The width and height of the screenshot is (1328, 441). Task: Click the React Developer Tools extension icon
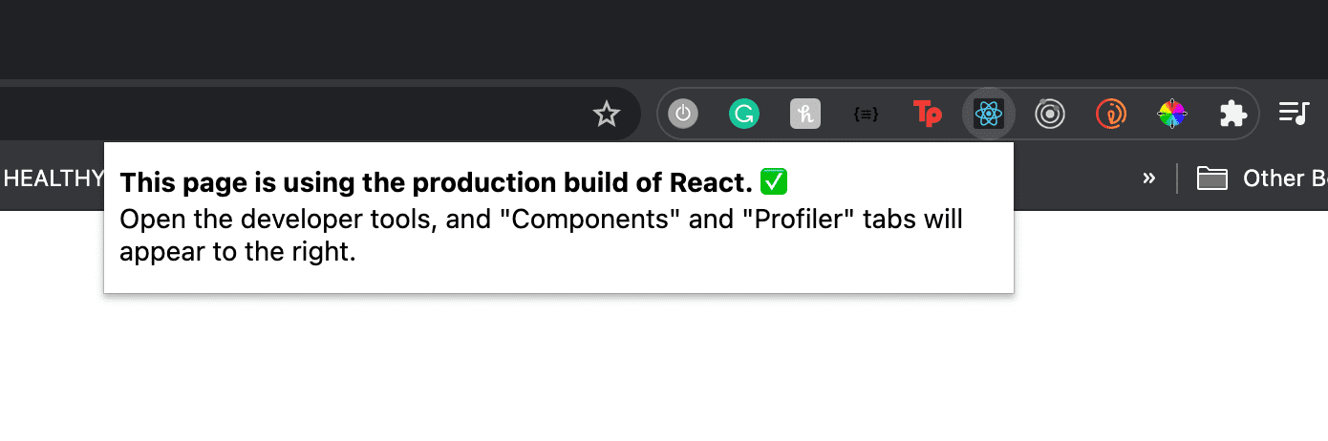(989, 115)
